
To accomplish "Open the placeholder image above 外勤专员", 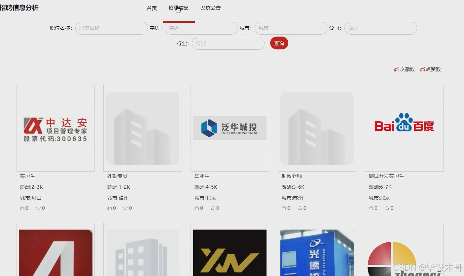I will [x=143, y=128].
